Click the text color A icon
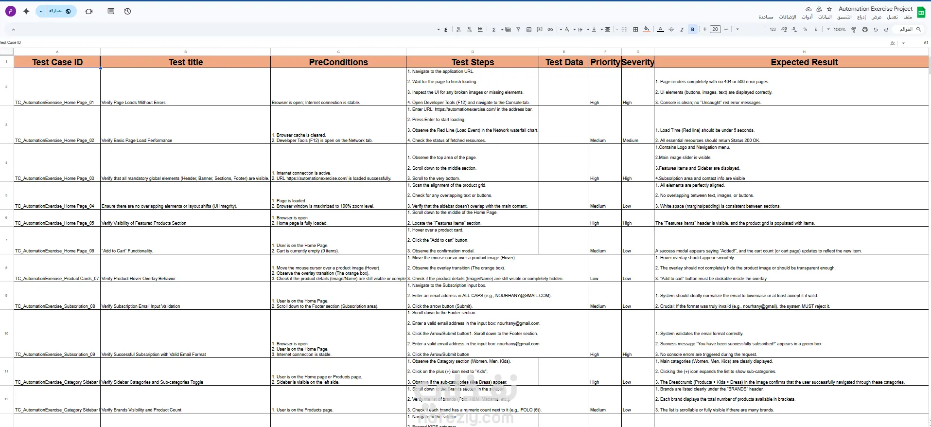 click(x=660, y=29)
